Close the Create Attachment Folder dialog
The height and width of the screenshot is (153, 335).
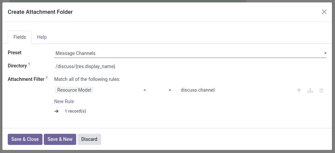pos(324,12)
